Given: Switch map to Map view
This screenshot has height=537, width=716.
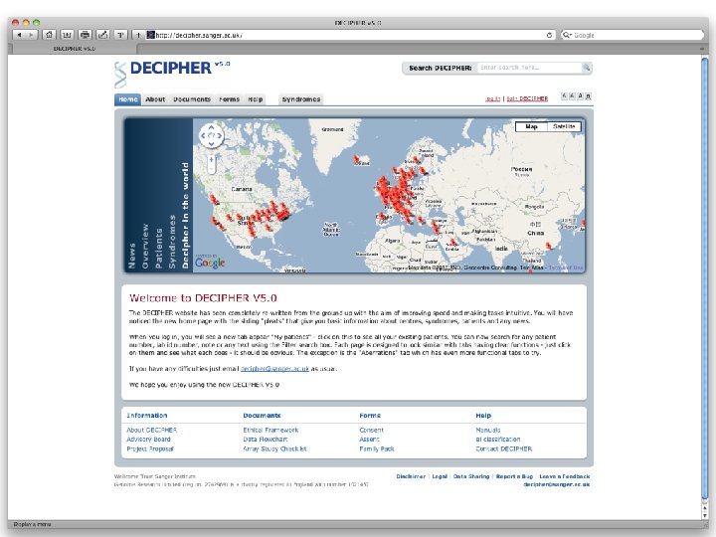Looking at the screenshot, I should (531, 126).
